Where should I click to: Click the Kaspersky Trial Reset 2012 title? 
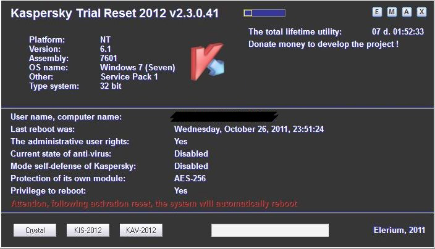click(x=114, y=14)
